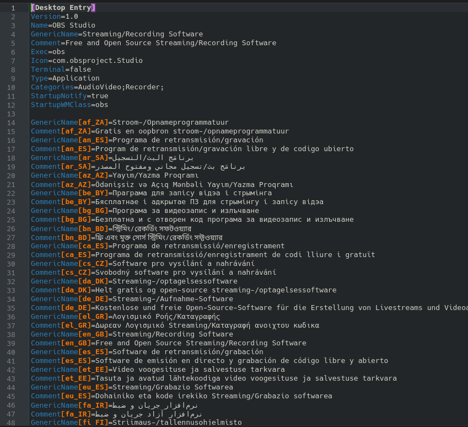468x427 pixels.
Task: Click the StartupWMClass=obs line
Action: [x=69, y=105]
